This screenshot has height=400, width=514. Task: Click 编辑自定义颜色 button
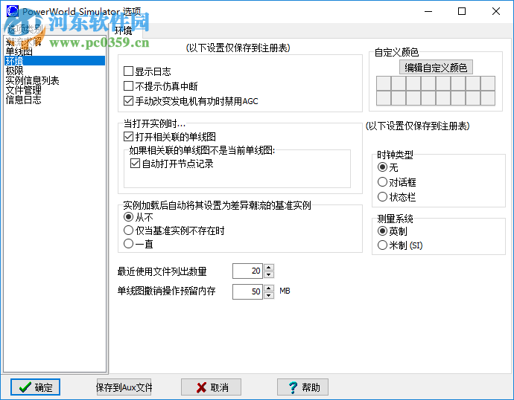click(x=436, y=68)
